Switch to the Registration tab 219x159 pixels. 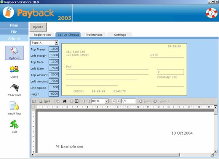pos(42,35)
